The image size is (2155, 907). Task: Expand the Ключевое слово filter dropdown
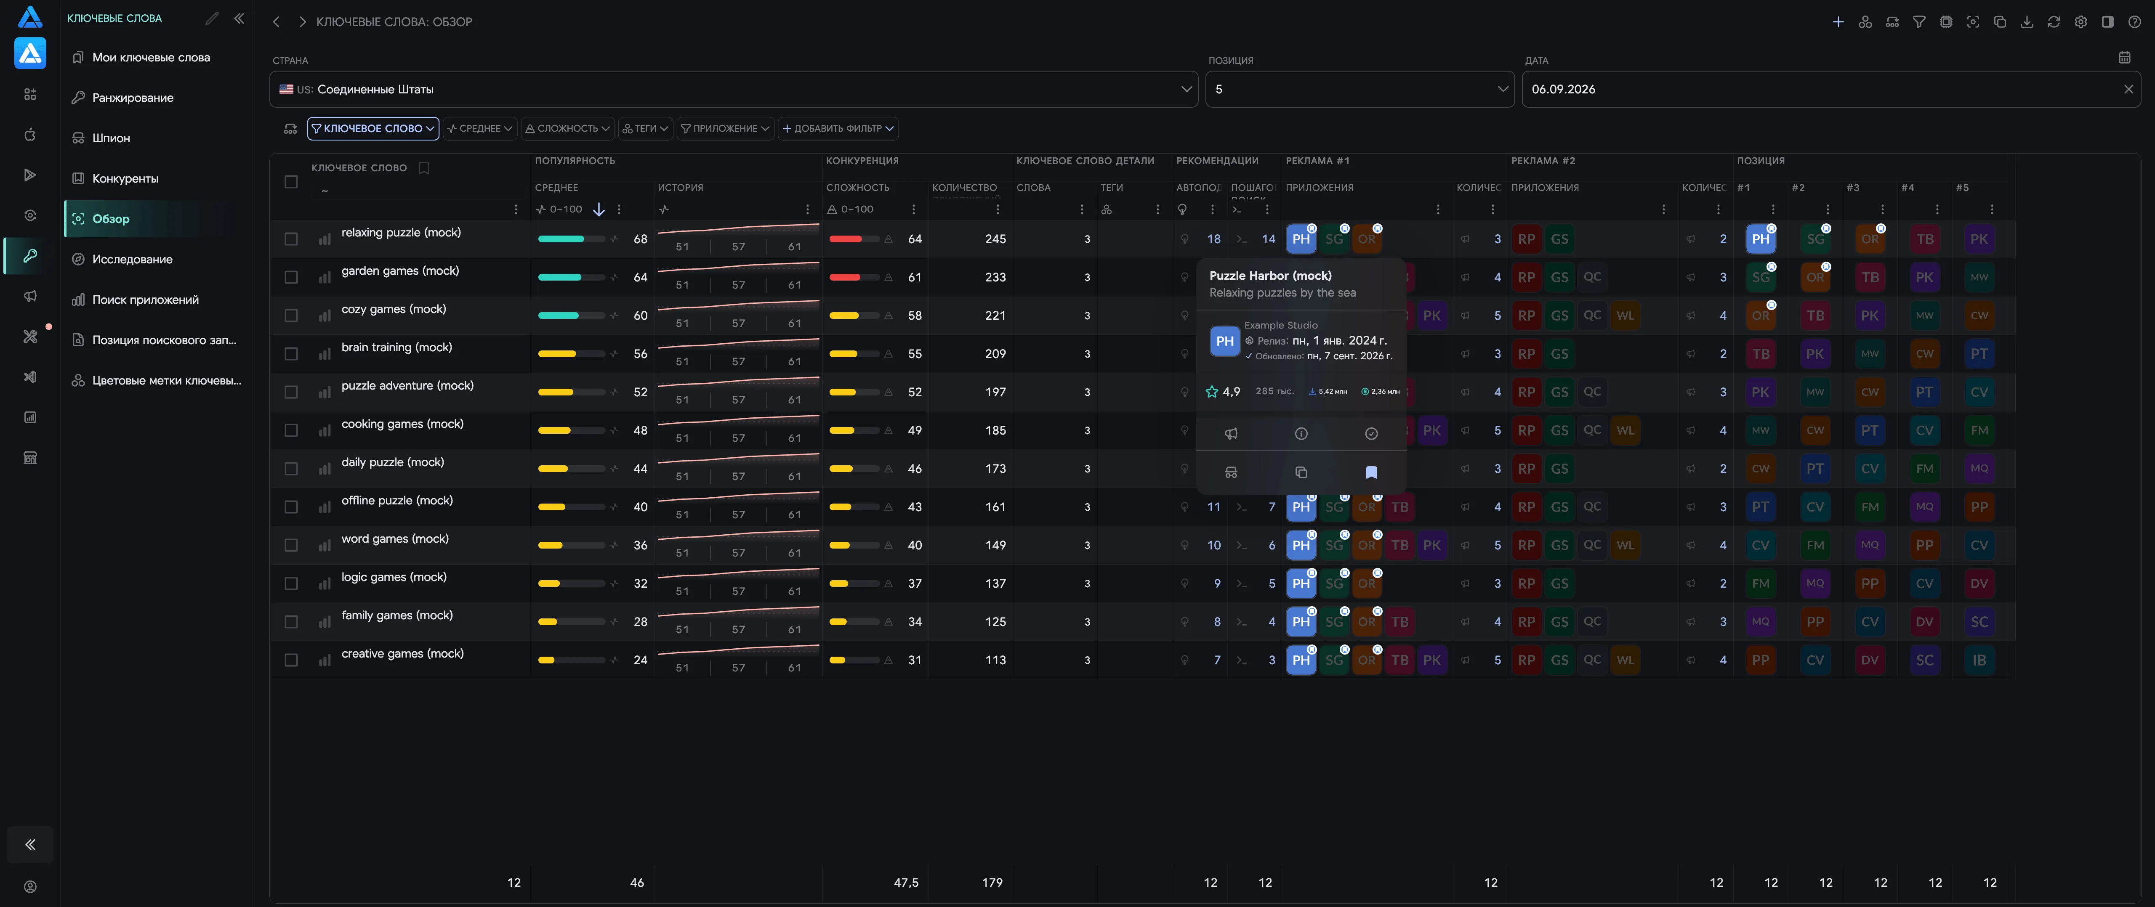[373, 128]
